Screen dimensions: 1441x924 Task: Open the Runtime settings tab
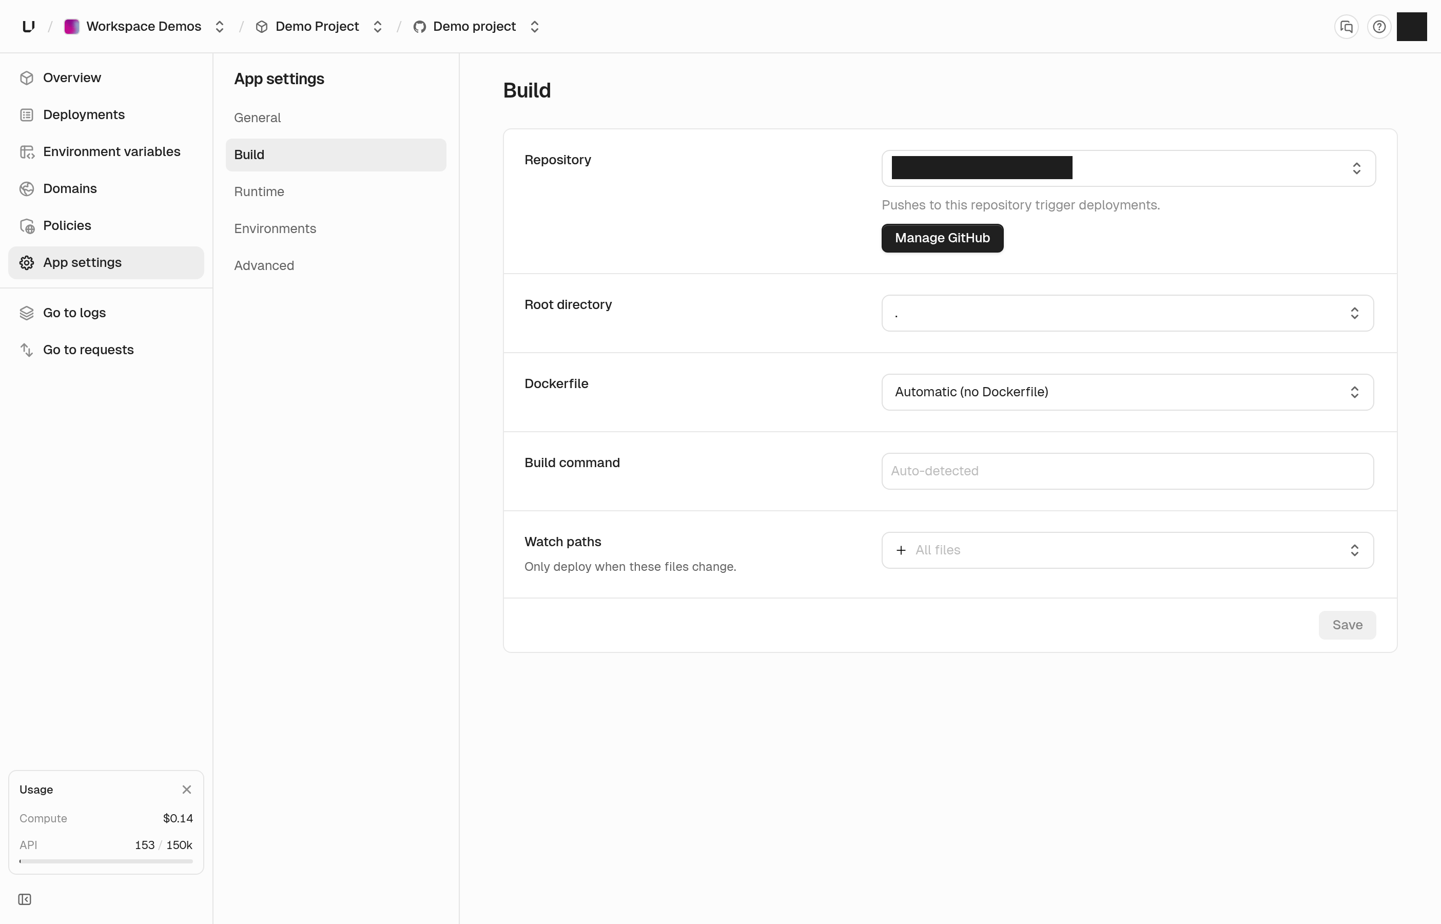click(x=336, y=192)
